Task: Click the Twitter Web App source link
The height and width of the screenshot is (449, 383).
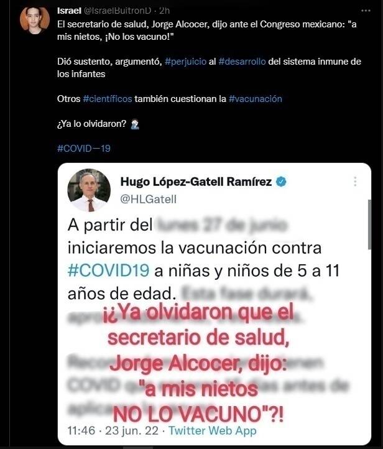Action: [x=213, y=431]
